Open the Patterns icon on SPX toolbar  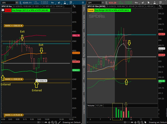(x=70, y=3)
